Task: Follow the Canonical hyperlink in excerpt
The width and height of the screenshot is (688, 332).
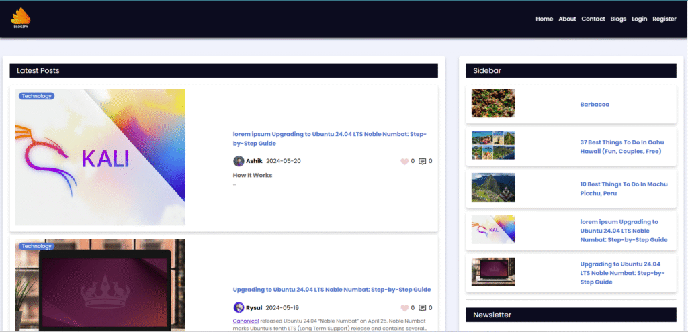Action: coord(246,321)
